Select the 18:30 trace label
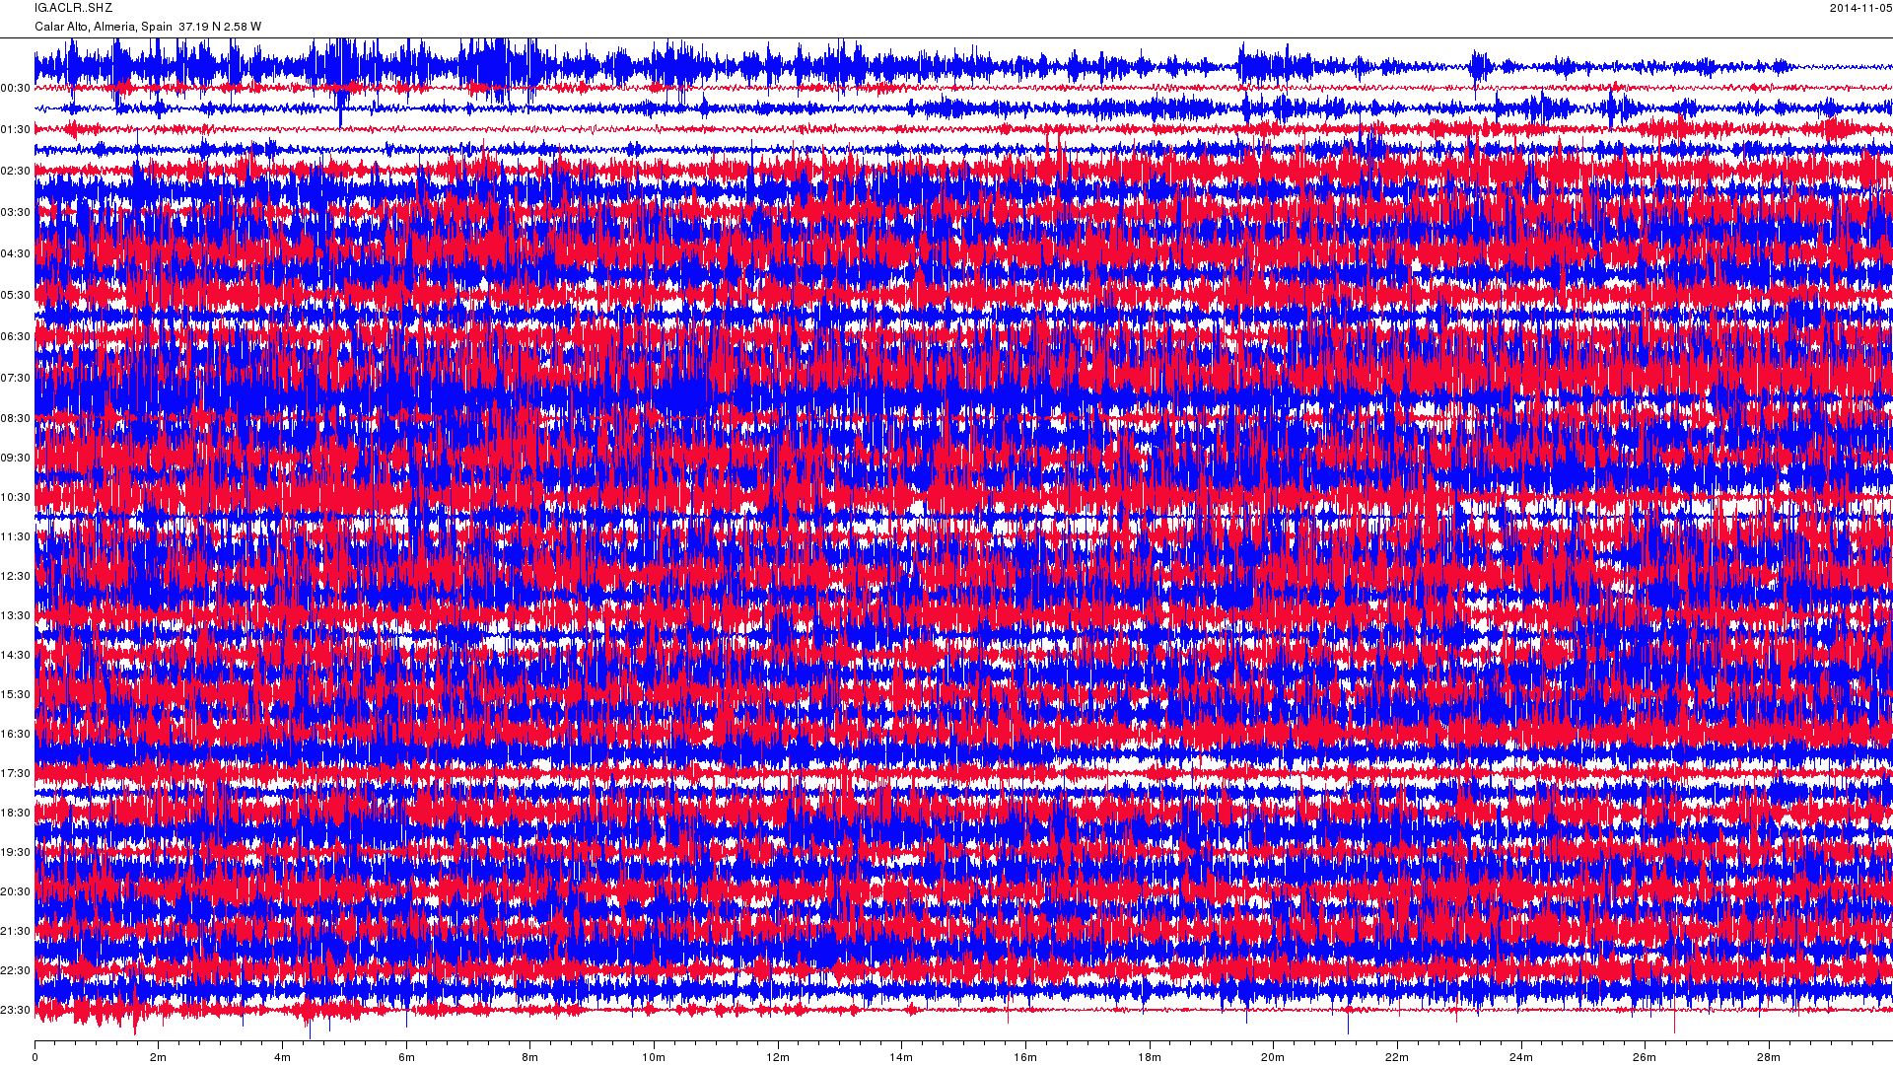The image size is (1893, 1065). [16, 814]
